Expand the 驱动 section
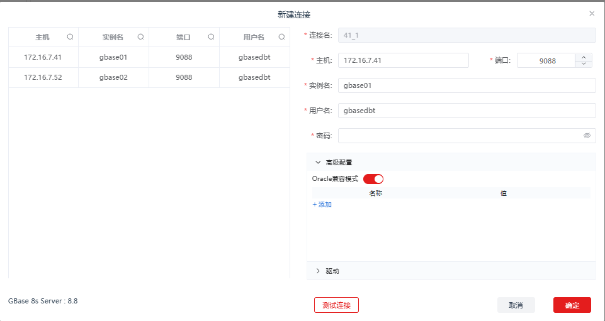 319,271
